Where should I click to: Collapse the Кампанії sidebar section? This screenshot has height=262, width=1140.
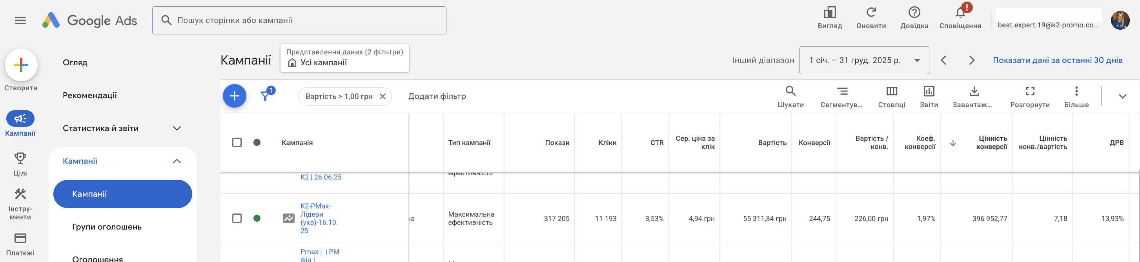click(177, 161)
